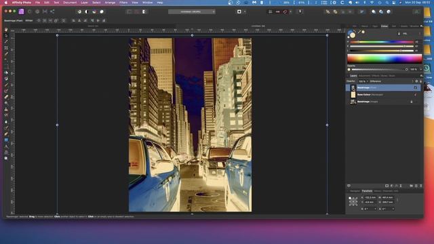Toggle aspect ratio link in Transform panel

click(x=397, y=200)
